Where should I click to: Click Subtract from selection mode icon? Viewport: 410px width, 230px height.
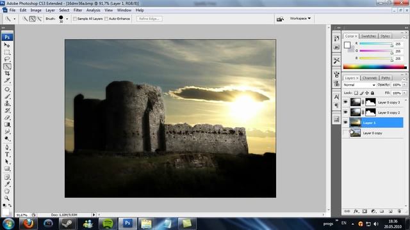[40, 19]
